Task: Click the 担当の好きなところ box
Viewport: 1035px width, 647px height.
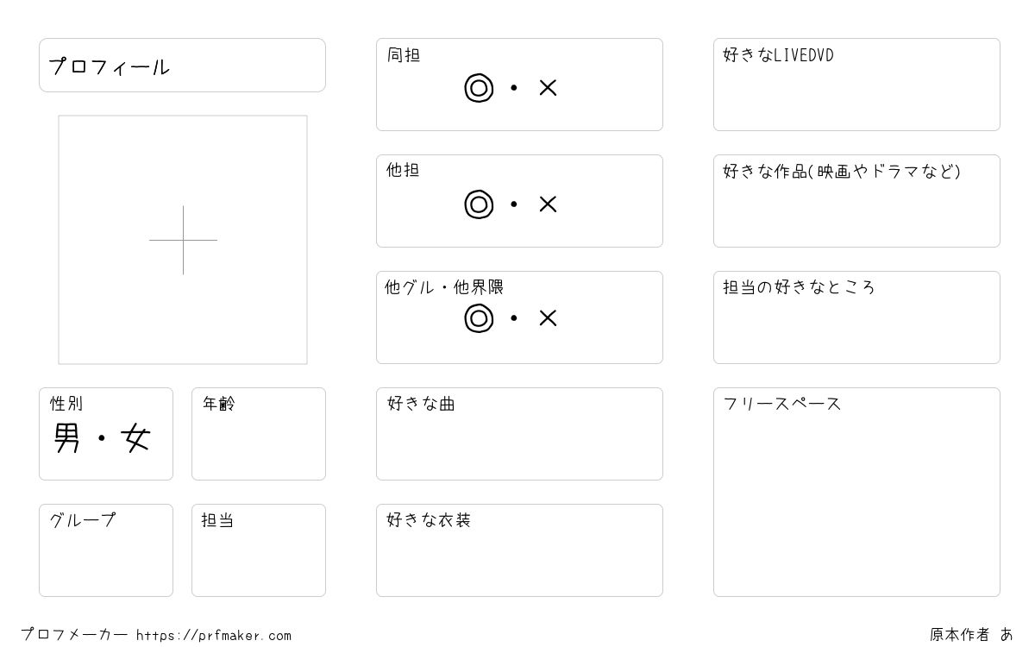Action: pyautogui.click(x=856, y=317)
